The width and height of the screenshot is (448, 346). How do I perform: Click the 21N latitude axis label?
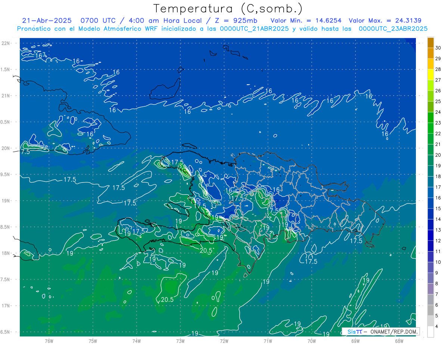[6, 96]
